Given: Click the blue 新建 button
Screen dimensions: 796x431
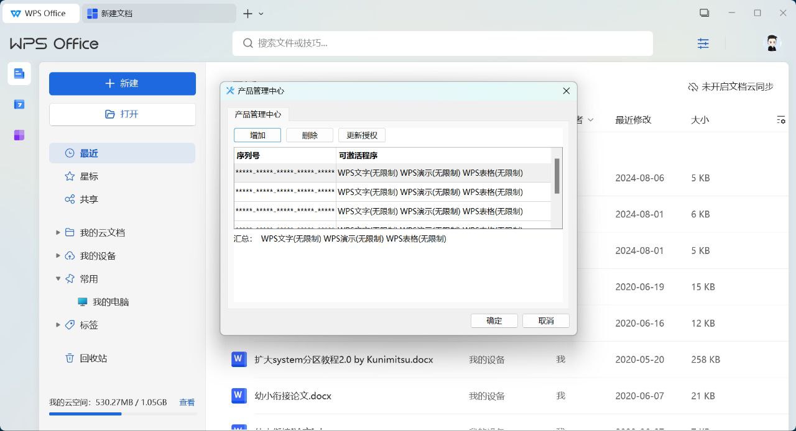Looking at the screenshot, I should tap(123, 84).
